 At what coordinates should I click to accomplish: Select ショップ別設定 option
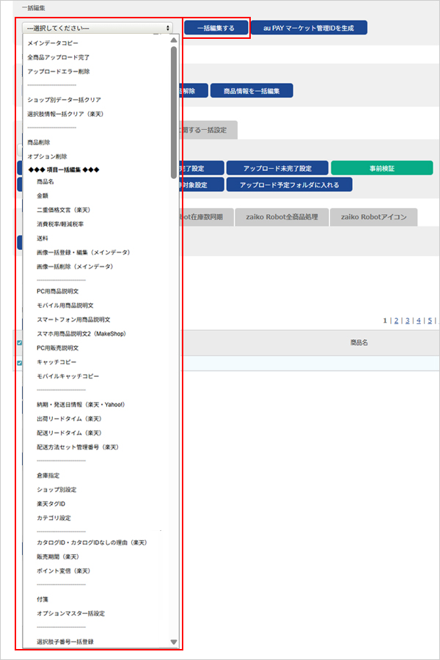click(x=56, y=490)
